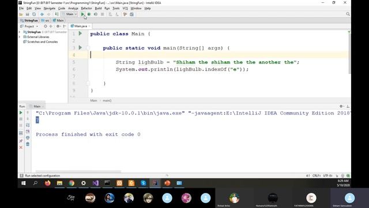Pin the Run tab with the pin icon
Viewport: 369px width, 208px height.
[21, 141]
